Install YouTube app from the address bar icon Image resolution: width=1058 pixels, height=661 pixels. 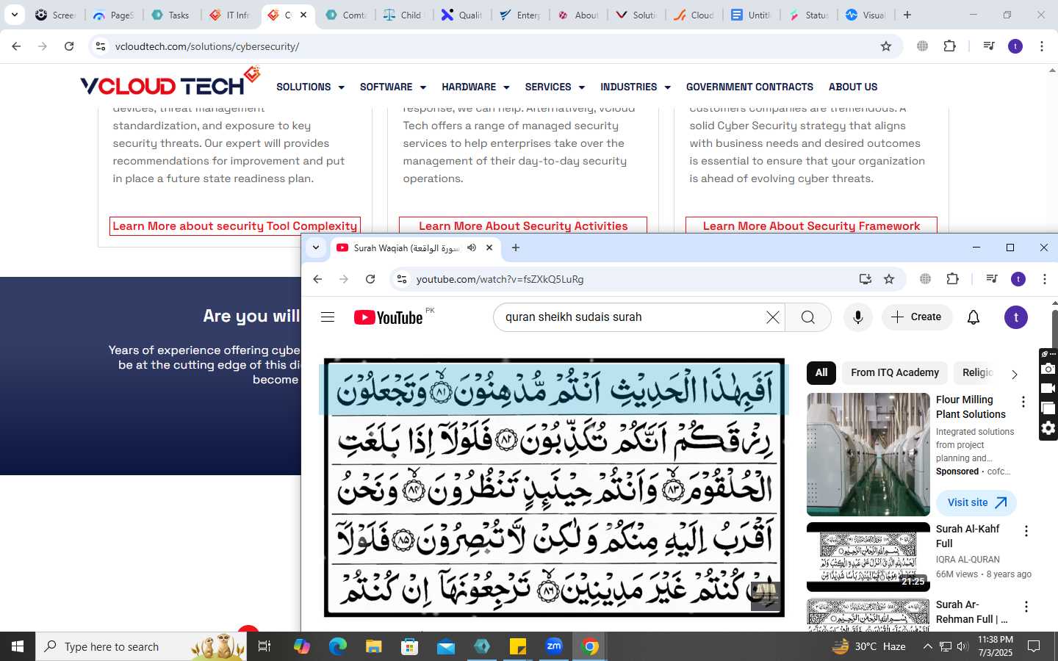865,279
